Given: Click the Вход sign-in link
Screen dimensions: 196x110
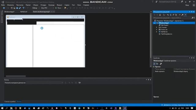Looking at the screenshot, I should point(187,5).
